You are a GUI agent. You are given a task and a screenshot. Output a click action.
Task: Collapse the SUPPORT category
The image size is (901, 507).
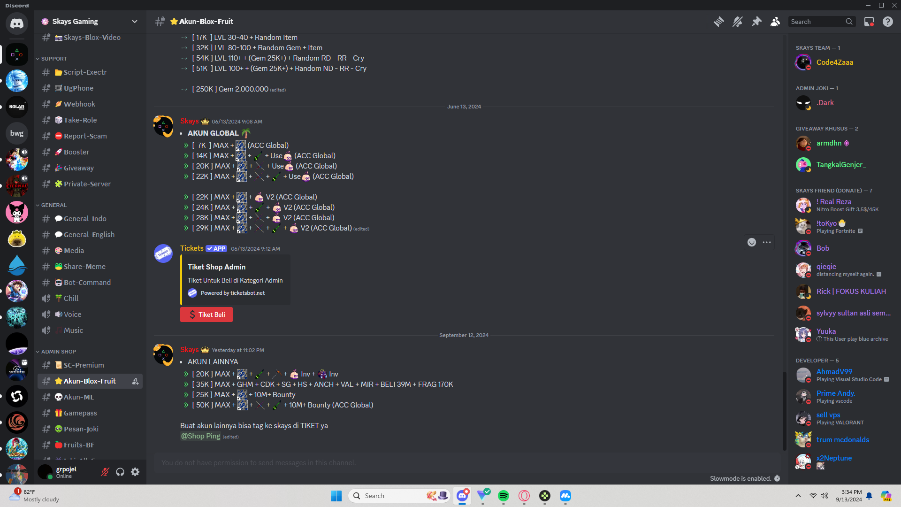[53, 59]
